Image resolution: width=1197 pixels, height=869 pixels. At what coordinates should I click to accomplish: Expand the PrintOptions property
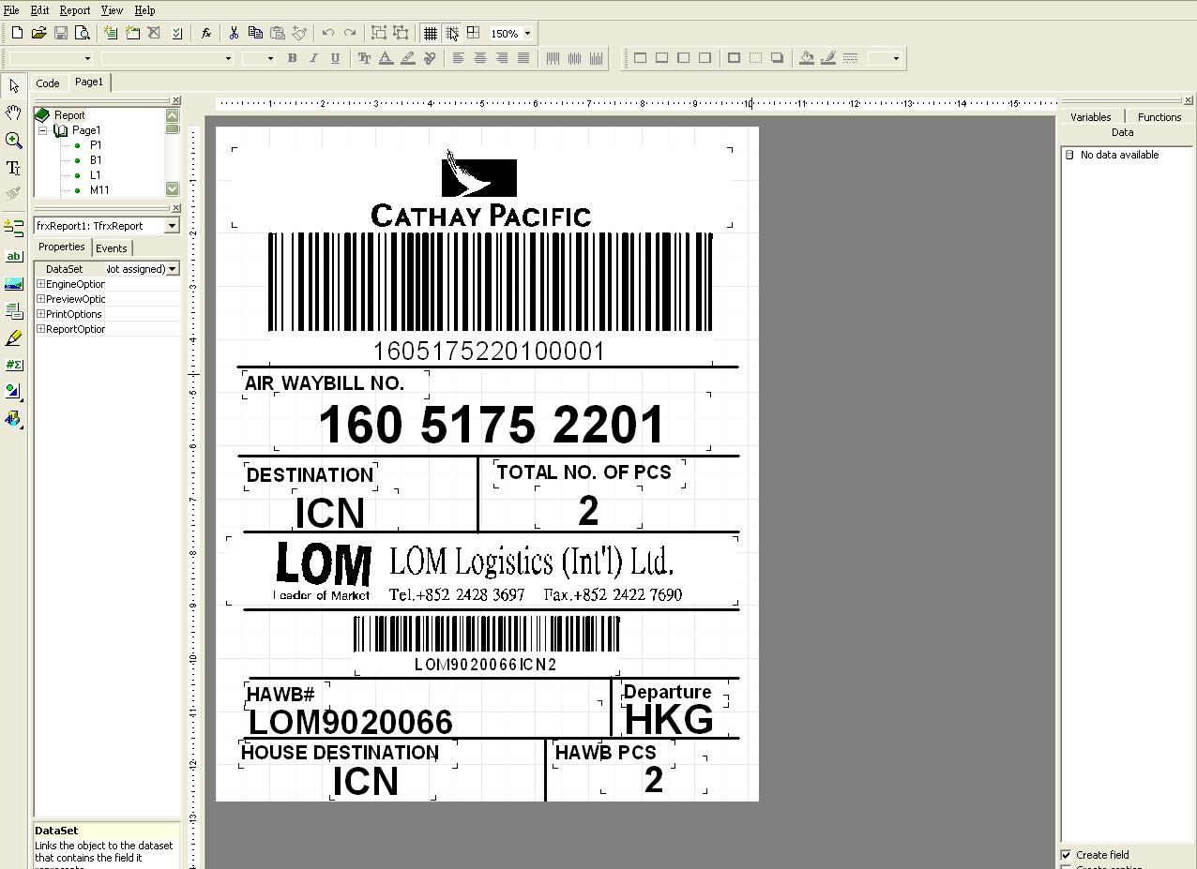[40, 314]
